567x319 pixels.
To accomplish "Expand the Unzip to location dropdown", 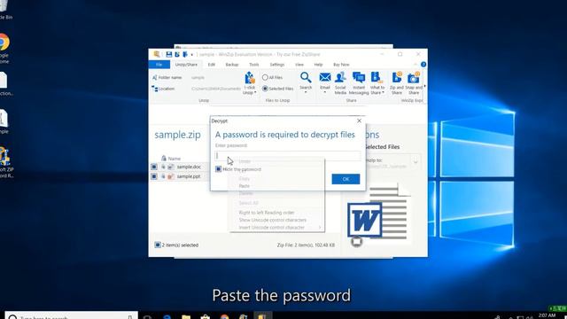I will pyautogui.click(x=416, y=161).
